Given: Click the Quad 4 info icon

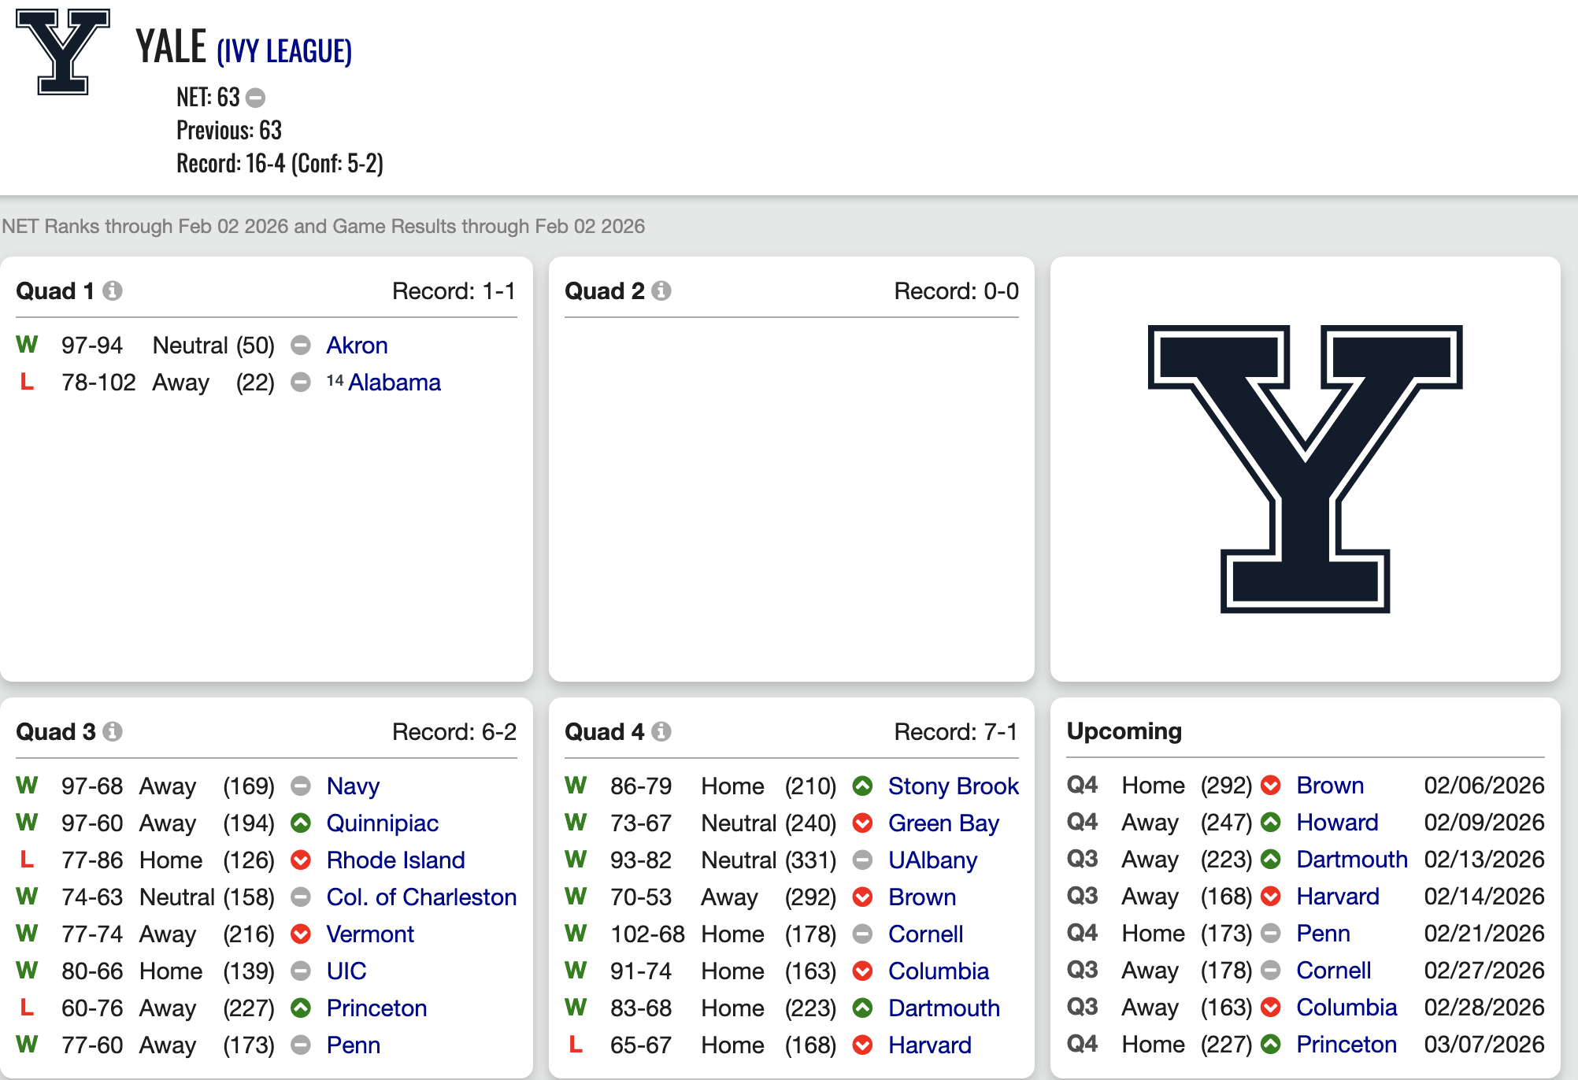Looking at the screenshot, I should 661,731.
